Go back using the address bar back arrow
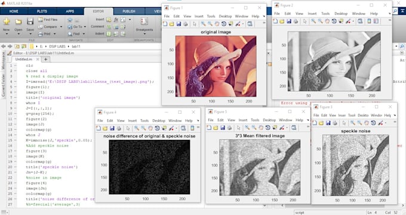This screenshot has height=215, width=406. click(4, 46)
